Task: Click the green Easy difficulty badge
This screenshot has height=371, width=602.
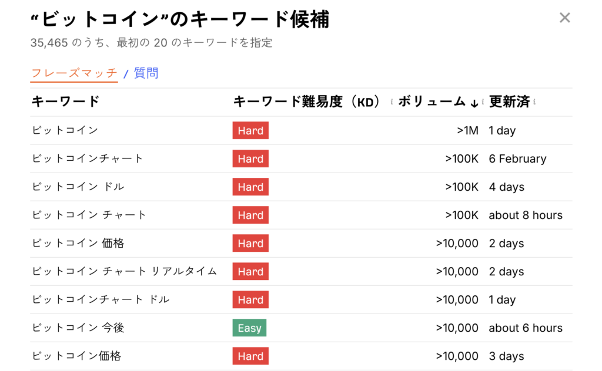Action: pos(249,328)
